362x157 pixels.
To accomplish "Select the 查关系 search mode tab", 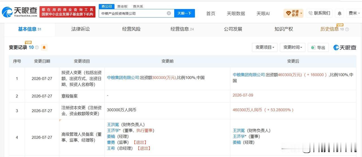I will coord(138,6).
